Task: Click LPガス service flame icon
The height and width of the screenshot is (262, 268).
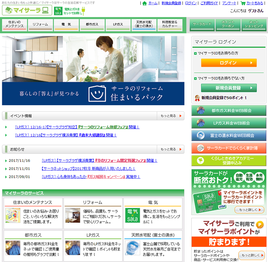Action: (73, 248)
